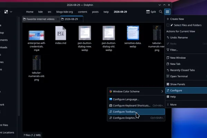Click the New Tab icon
This screenshot has width=207, height=138.
[168, 64]
